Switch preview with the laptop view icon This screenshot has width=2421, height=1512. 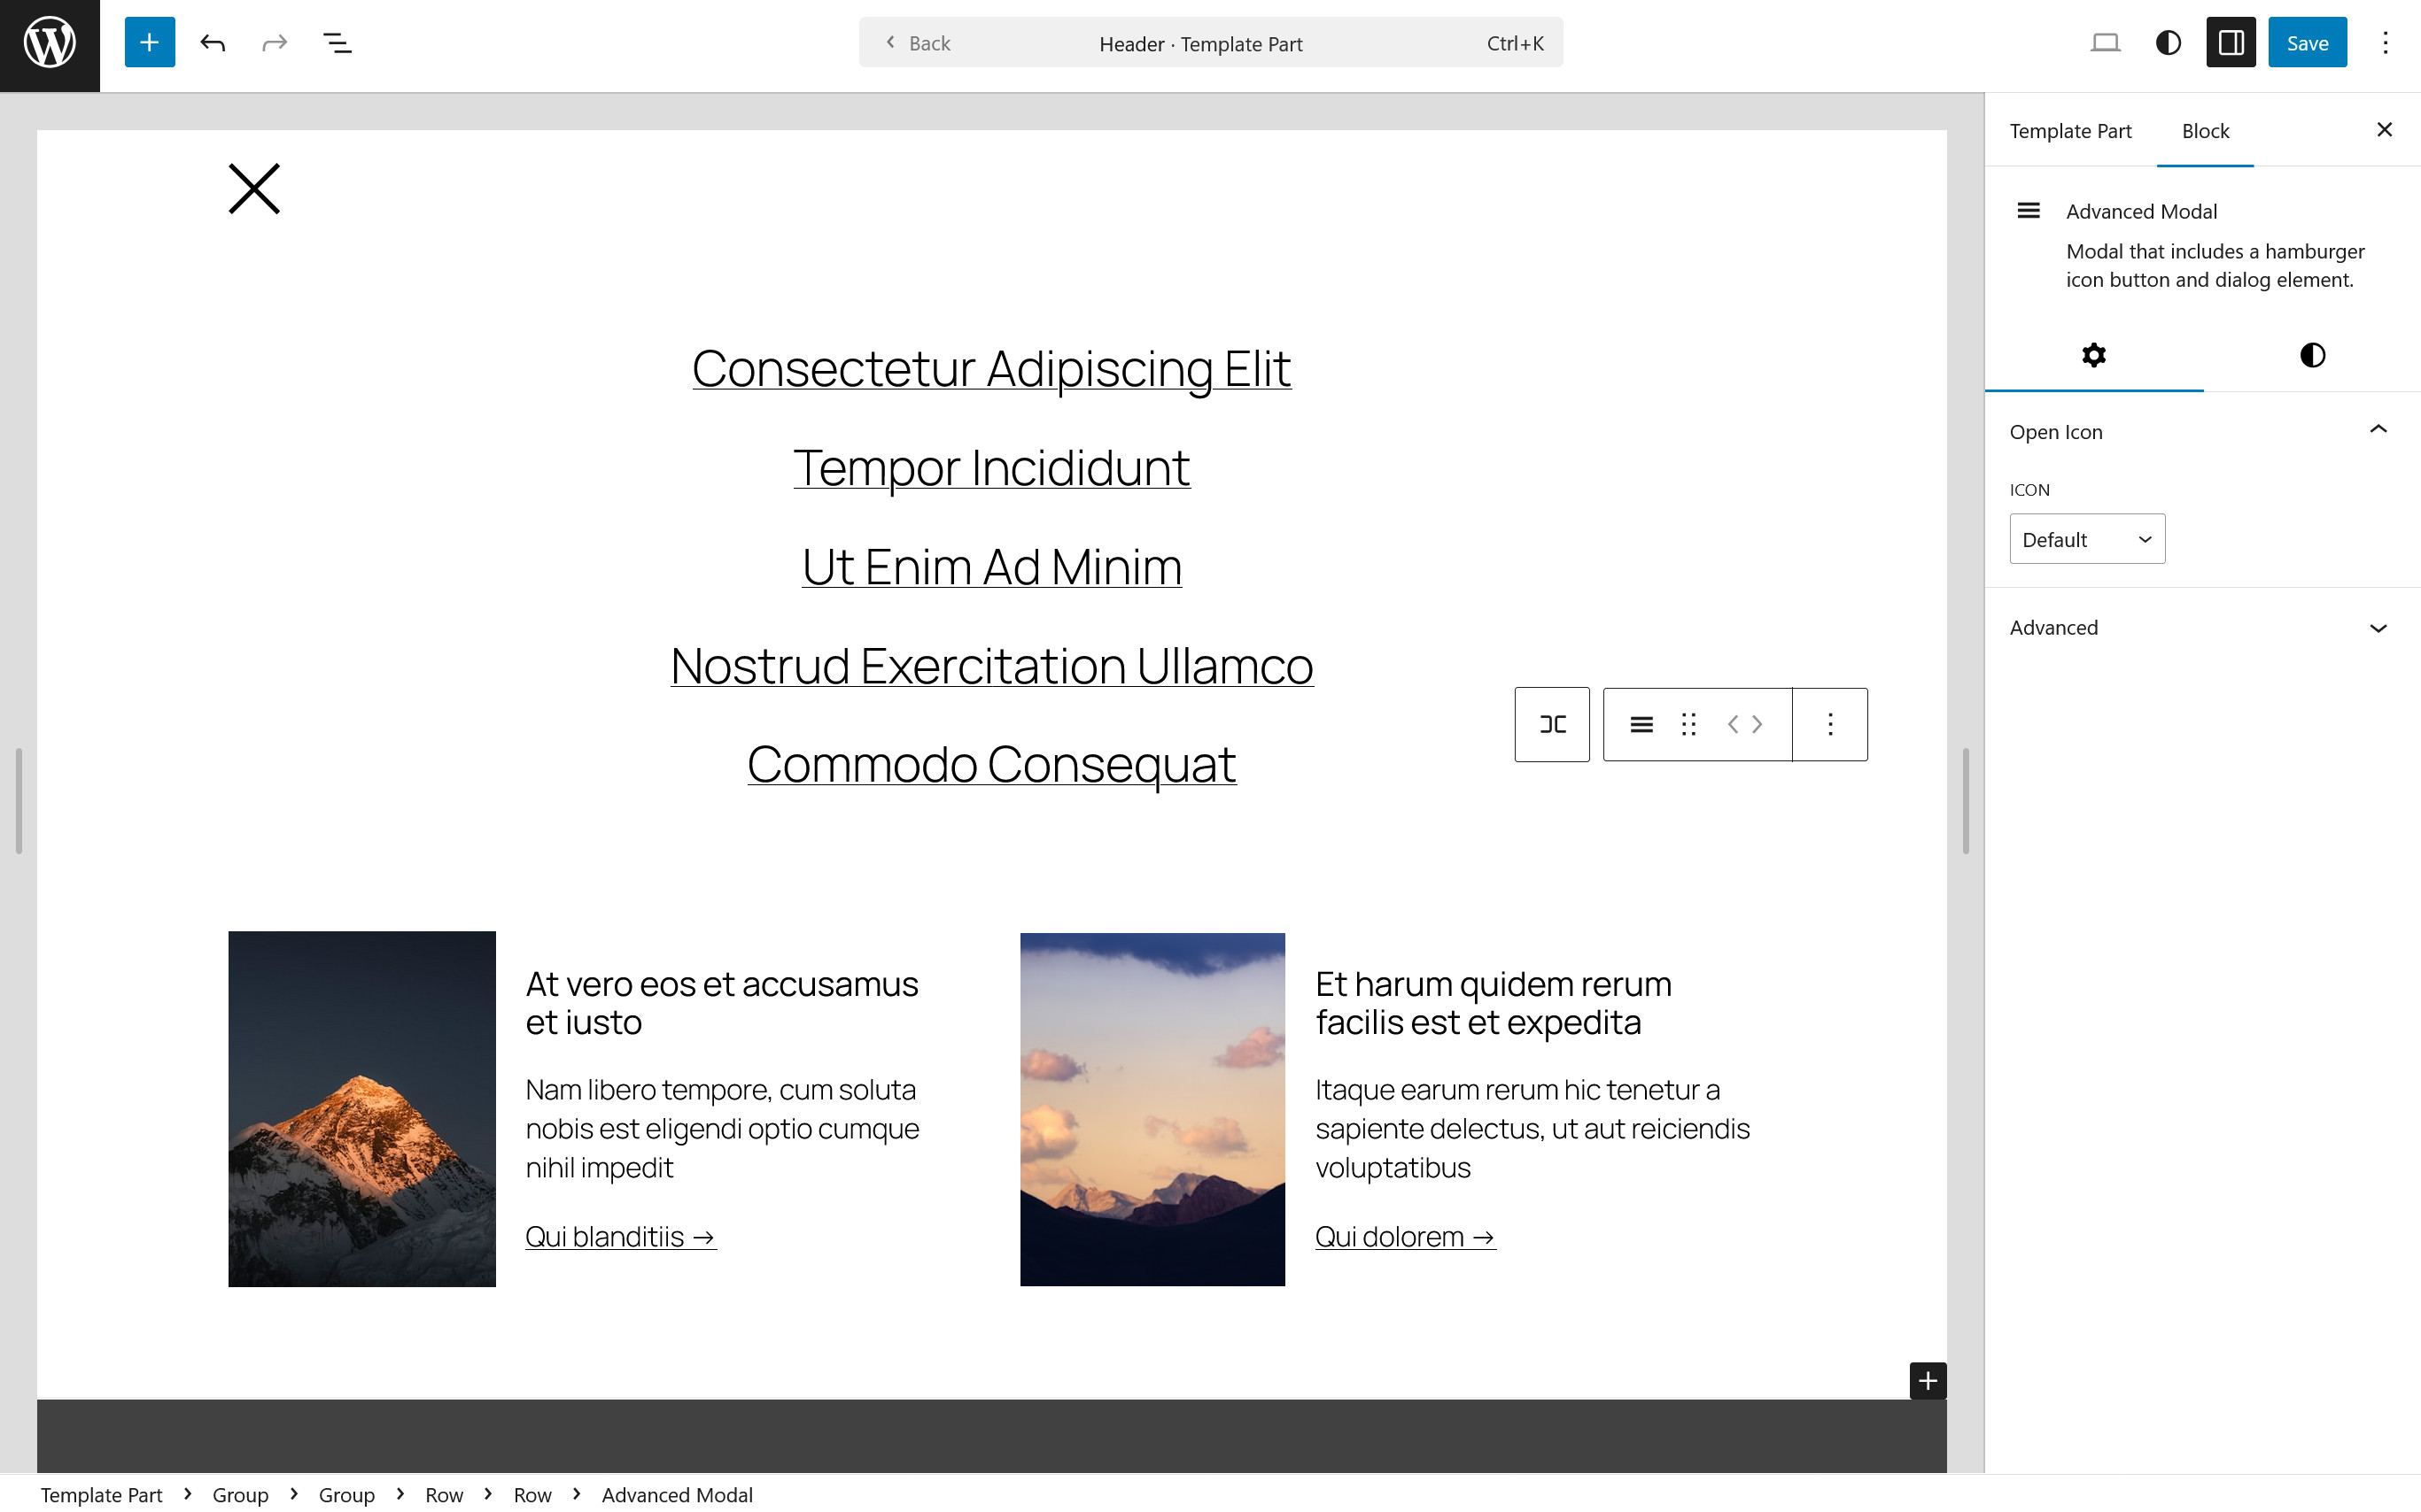click(x=2105, y=43)
